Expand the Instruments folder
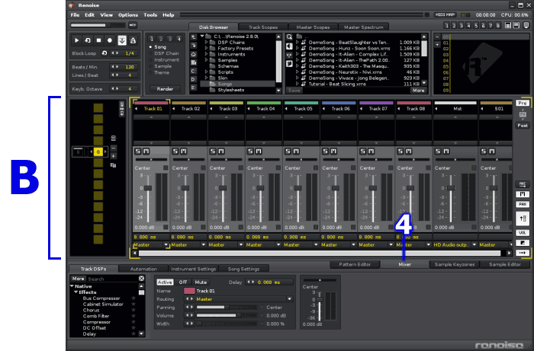 (x=207, y=54)
